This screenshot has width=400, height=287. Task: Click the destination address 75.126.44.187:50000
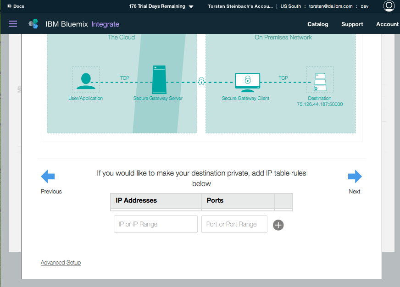coord(320,104)
